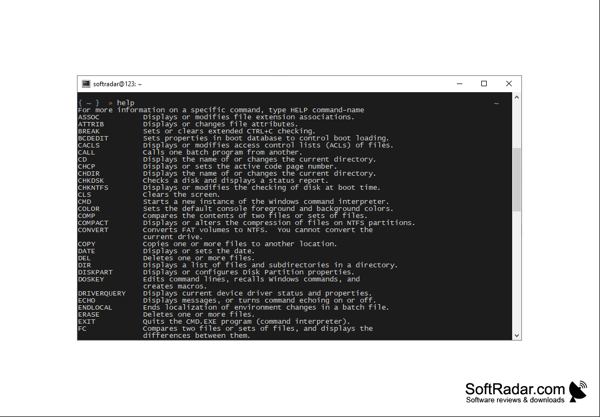This screenshot has height=417, width=600.
Task: Click the COMP command name
Action: 87,216
